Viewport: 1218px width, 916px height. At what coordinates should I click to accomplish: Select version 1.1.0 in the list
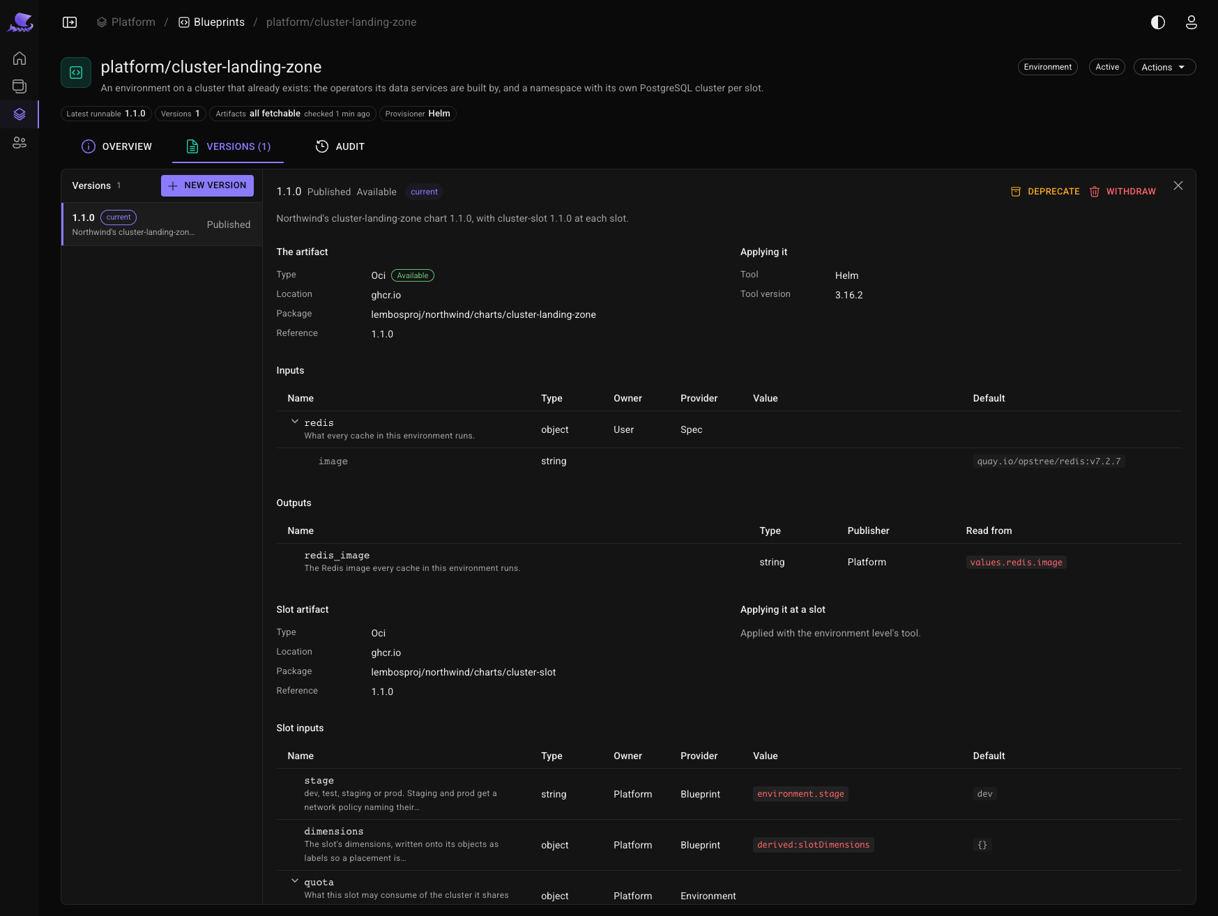tap(162, 224)
